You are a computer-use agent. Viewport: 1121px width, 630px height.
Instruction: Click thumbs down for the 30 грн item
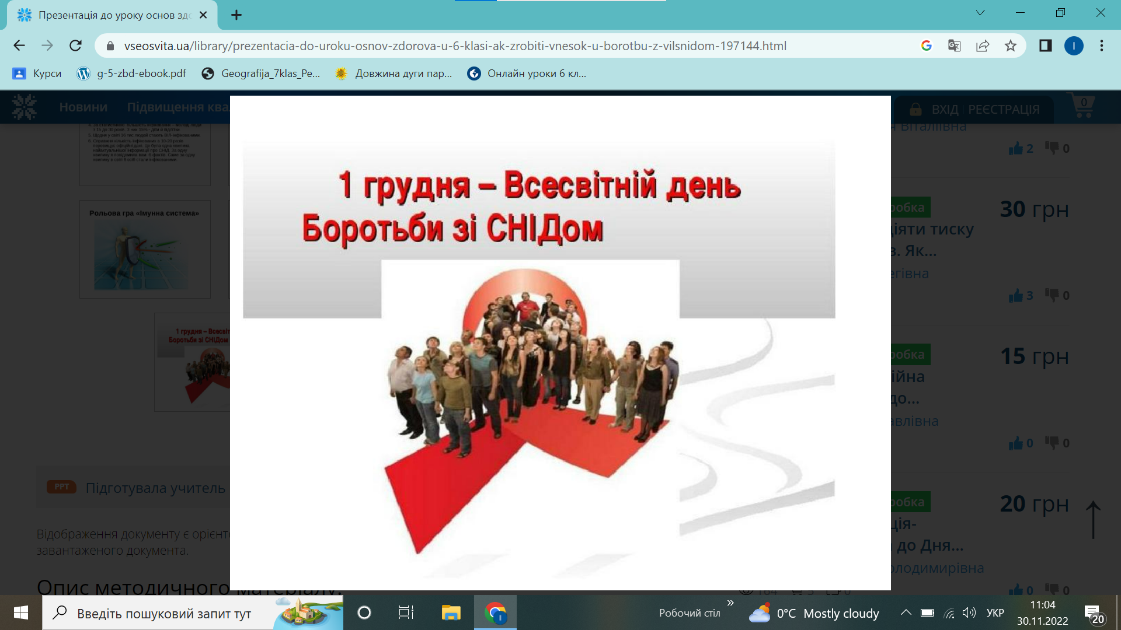click(1052, 296)
